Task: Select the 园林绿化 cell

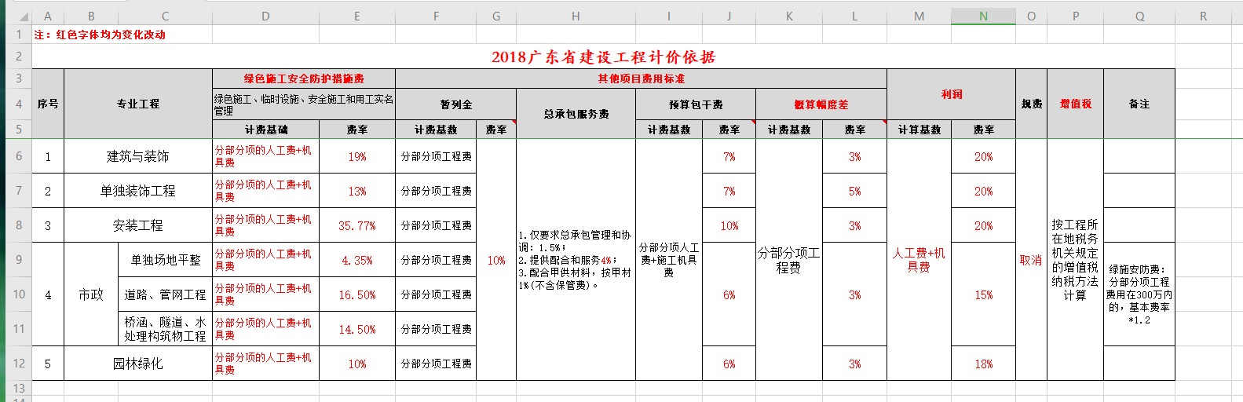Action: coord(138,364)
